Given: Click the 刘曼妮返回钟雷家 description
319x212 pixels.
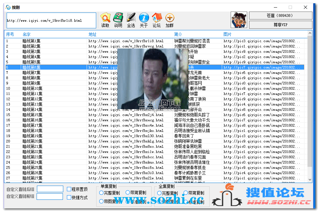Looking at the screenshot, I should tap(190, 46).
